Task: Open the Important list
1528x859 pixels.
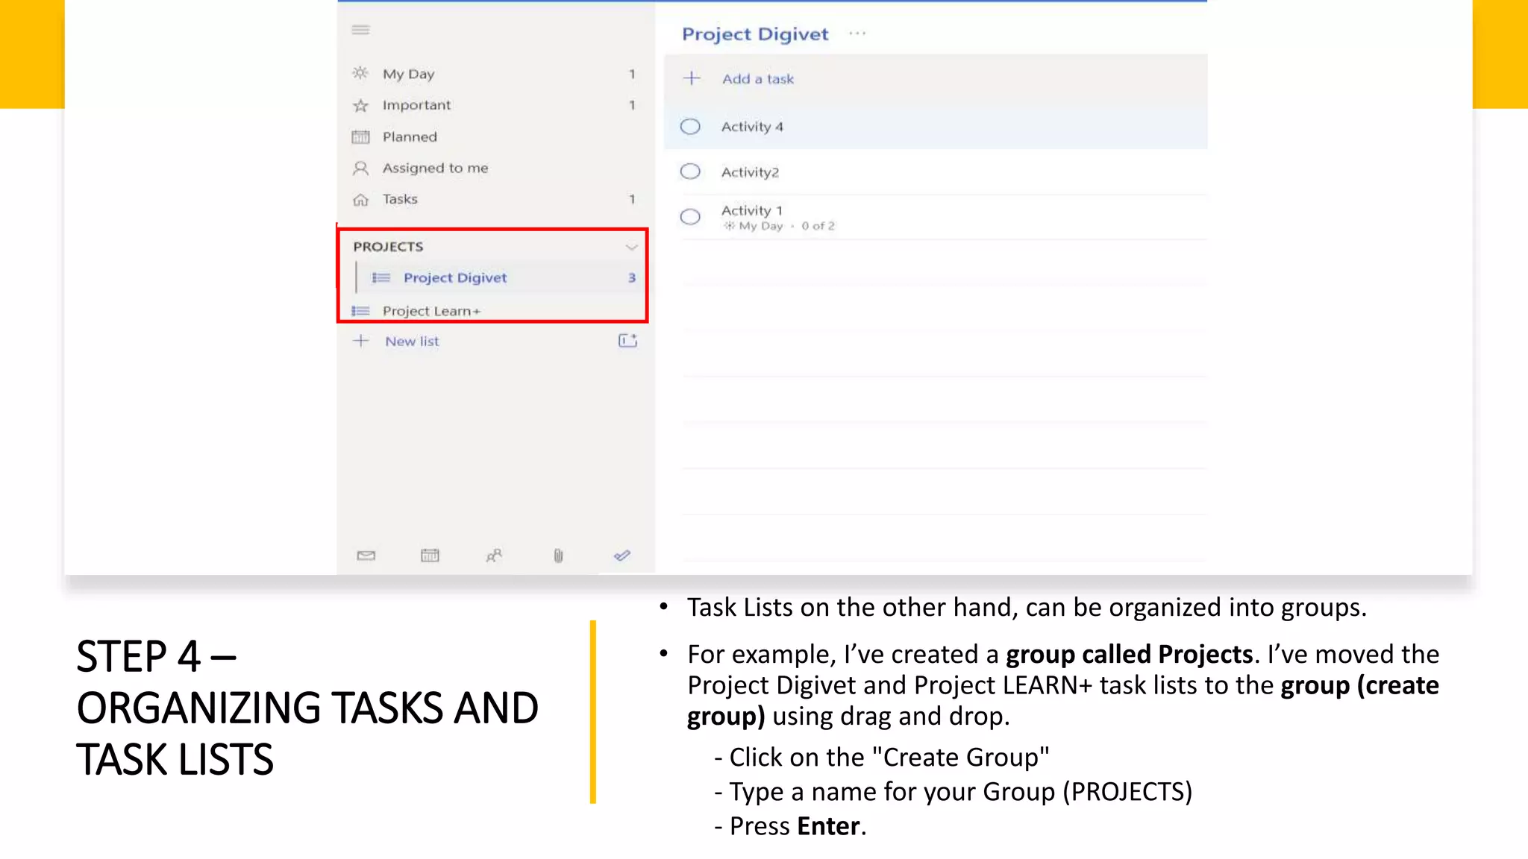Action: [x=495, y=105]
